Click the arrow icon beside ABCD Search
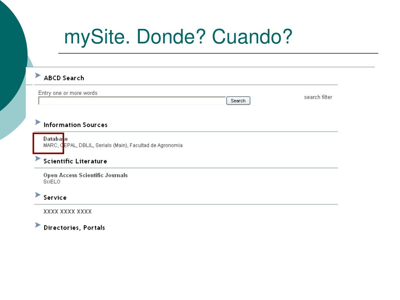 38,75
